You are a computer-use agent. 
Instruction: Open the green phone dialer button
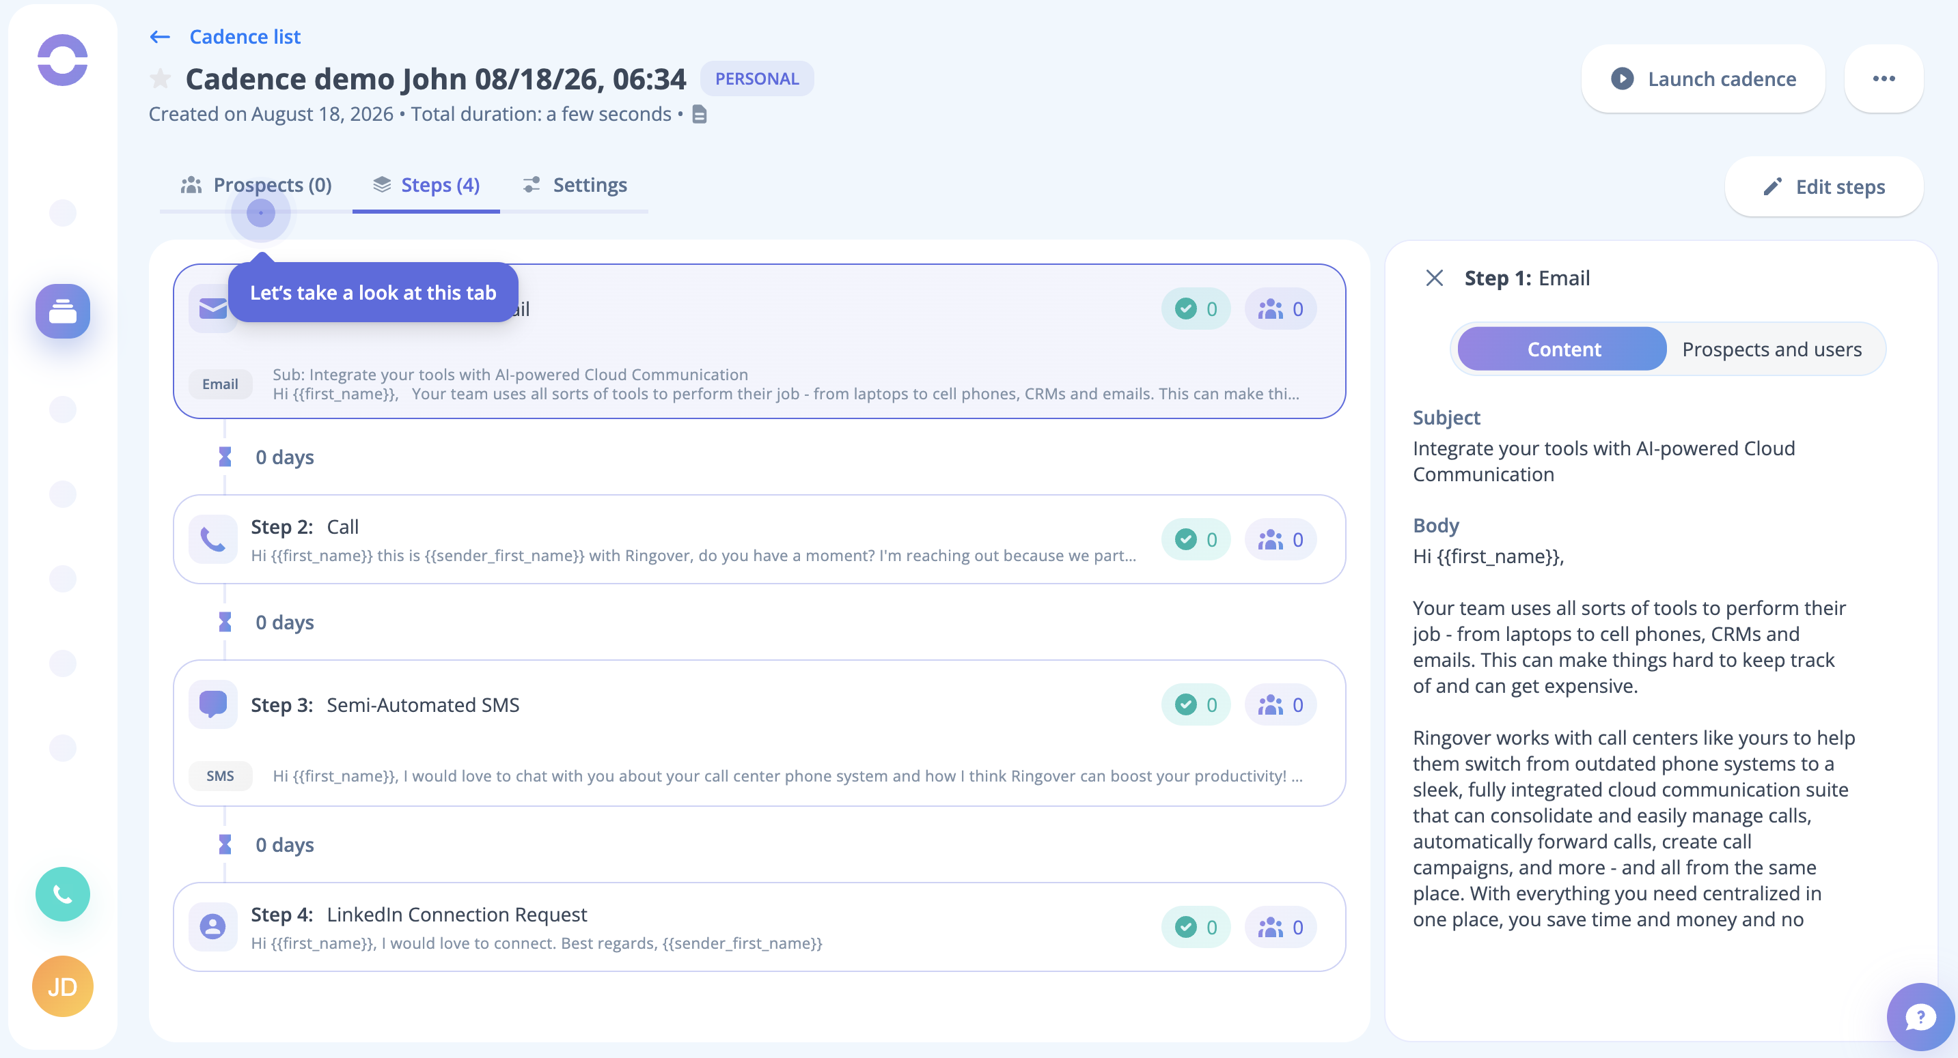[62, 894]
